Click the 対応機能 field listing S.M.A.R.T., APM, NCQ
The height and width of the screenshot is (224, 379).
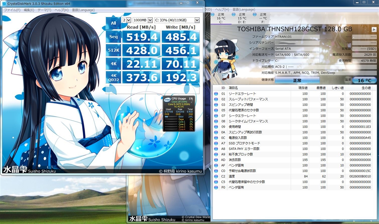click(326, 73)
